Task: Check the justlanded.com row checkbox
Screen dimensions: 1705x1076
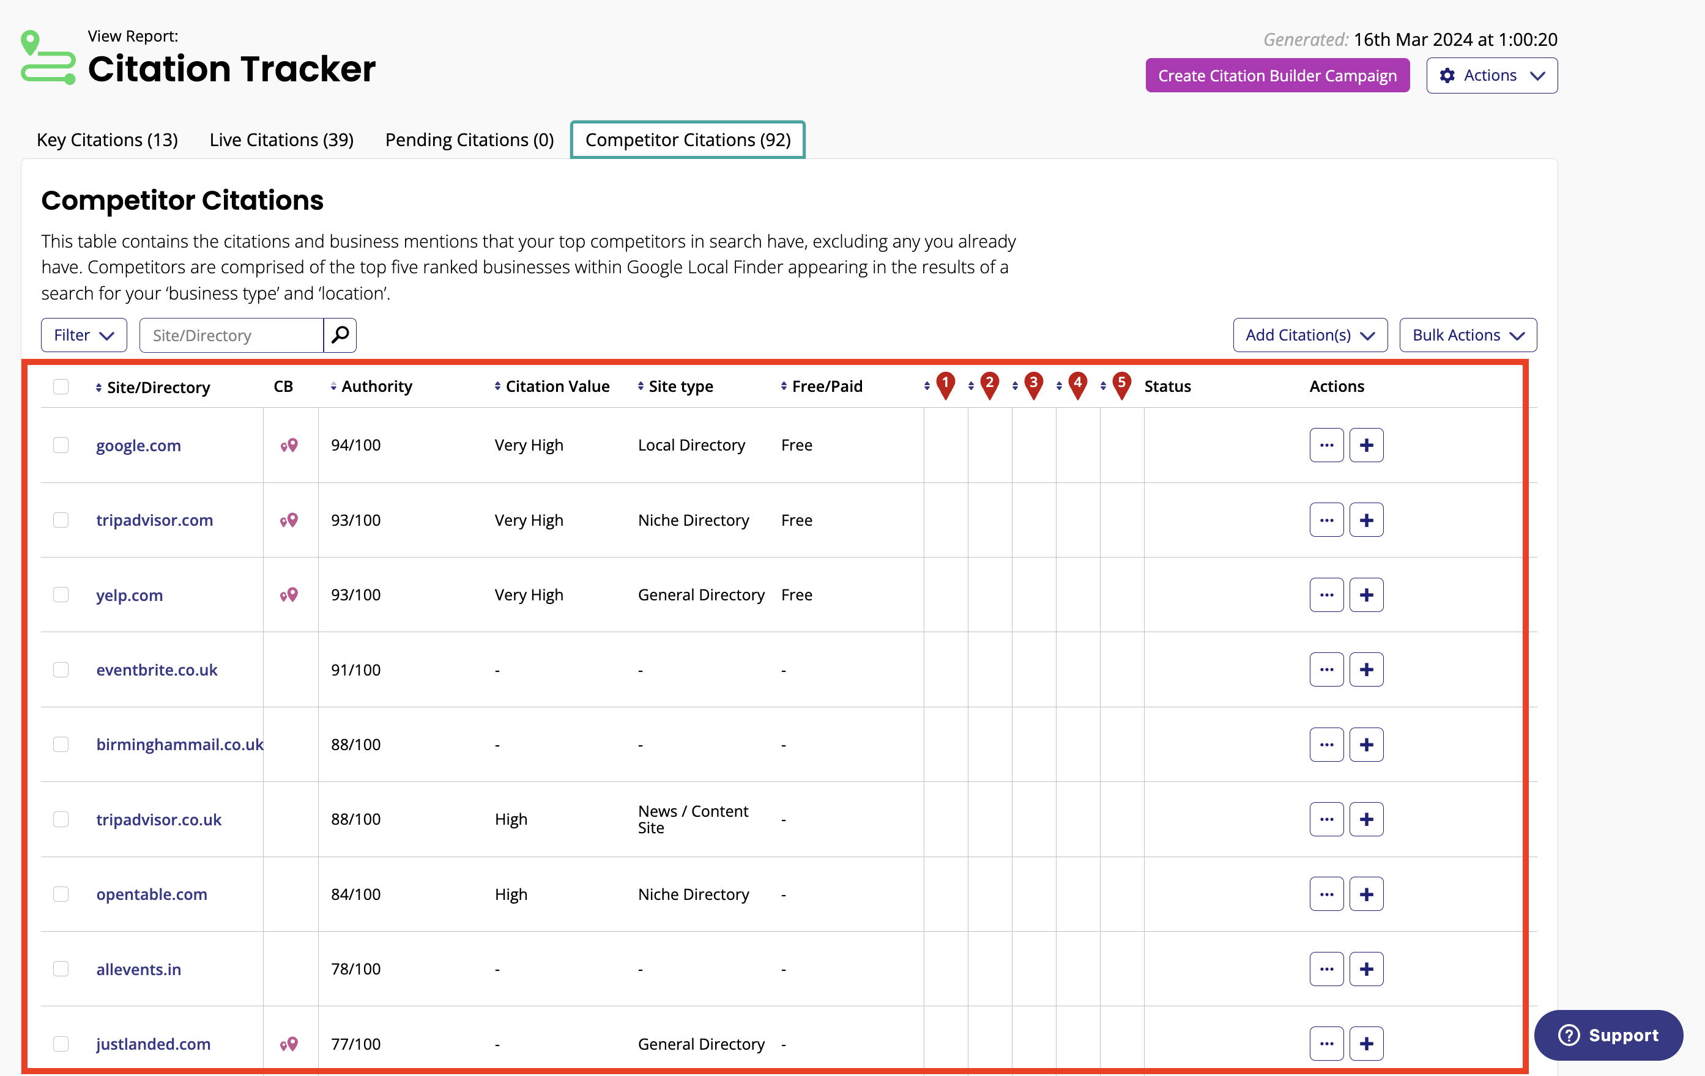Action: click(61, 1044)
